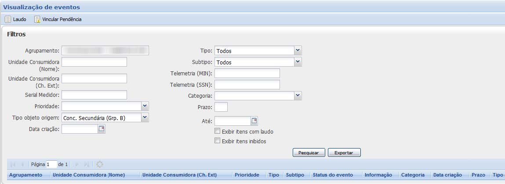Click the Exportar button
This screenshot has height=184, width=505.
pyautogui.click(x=344, y=152)
